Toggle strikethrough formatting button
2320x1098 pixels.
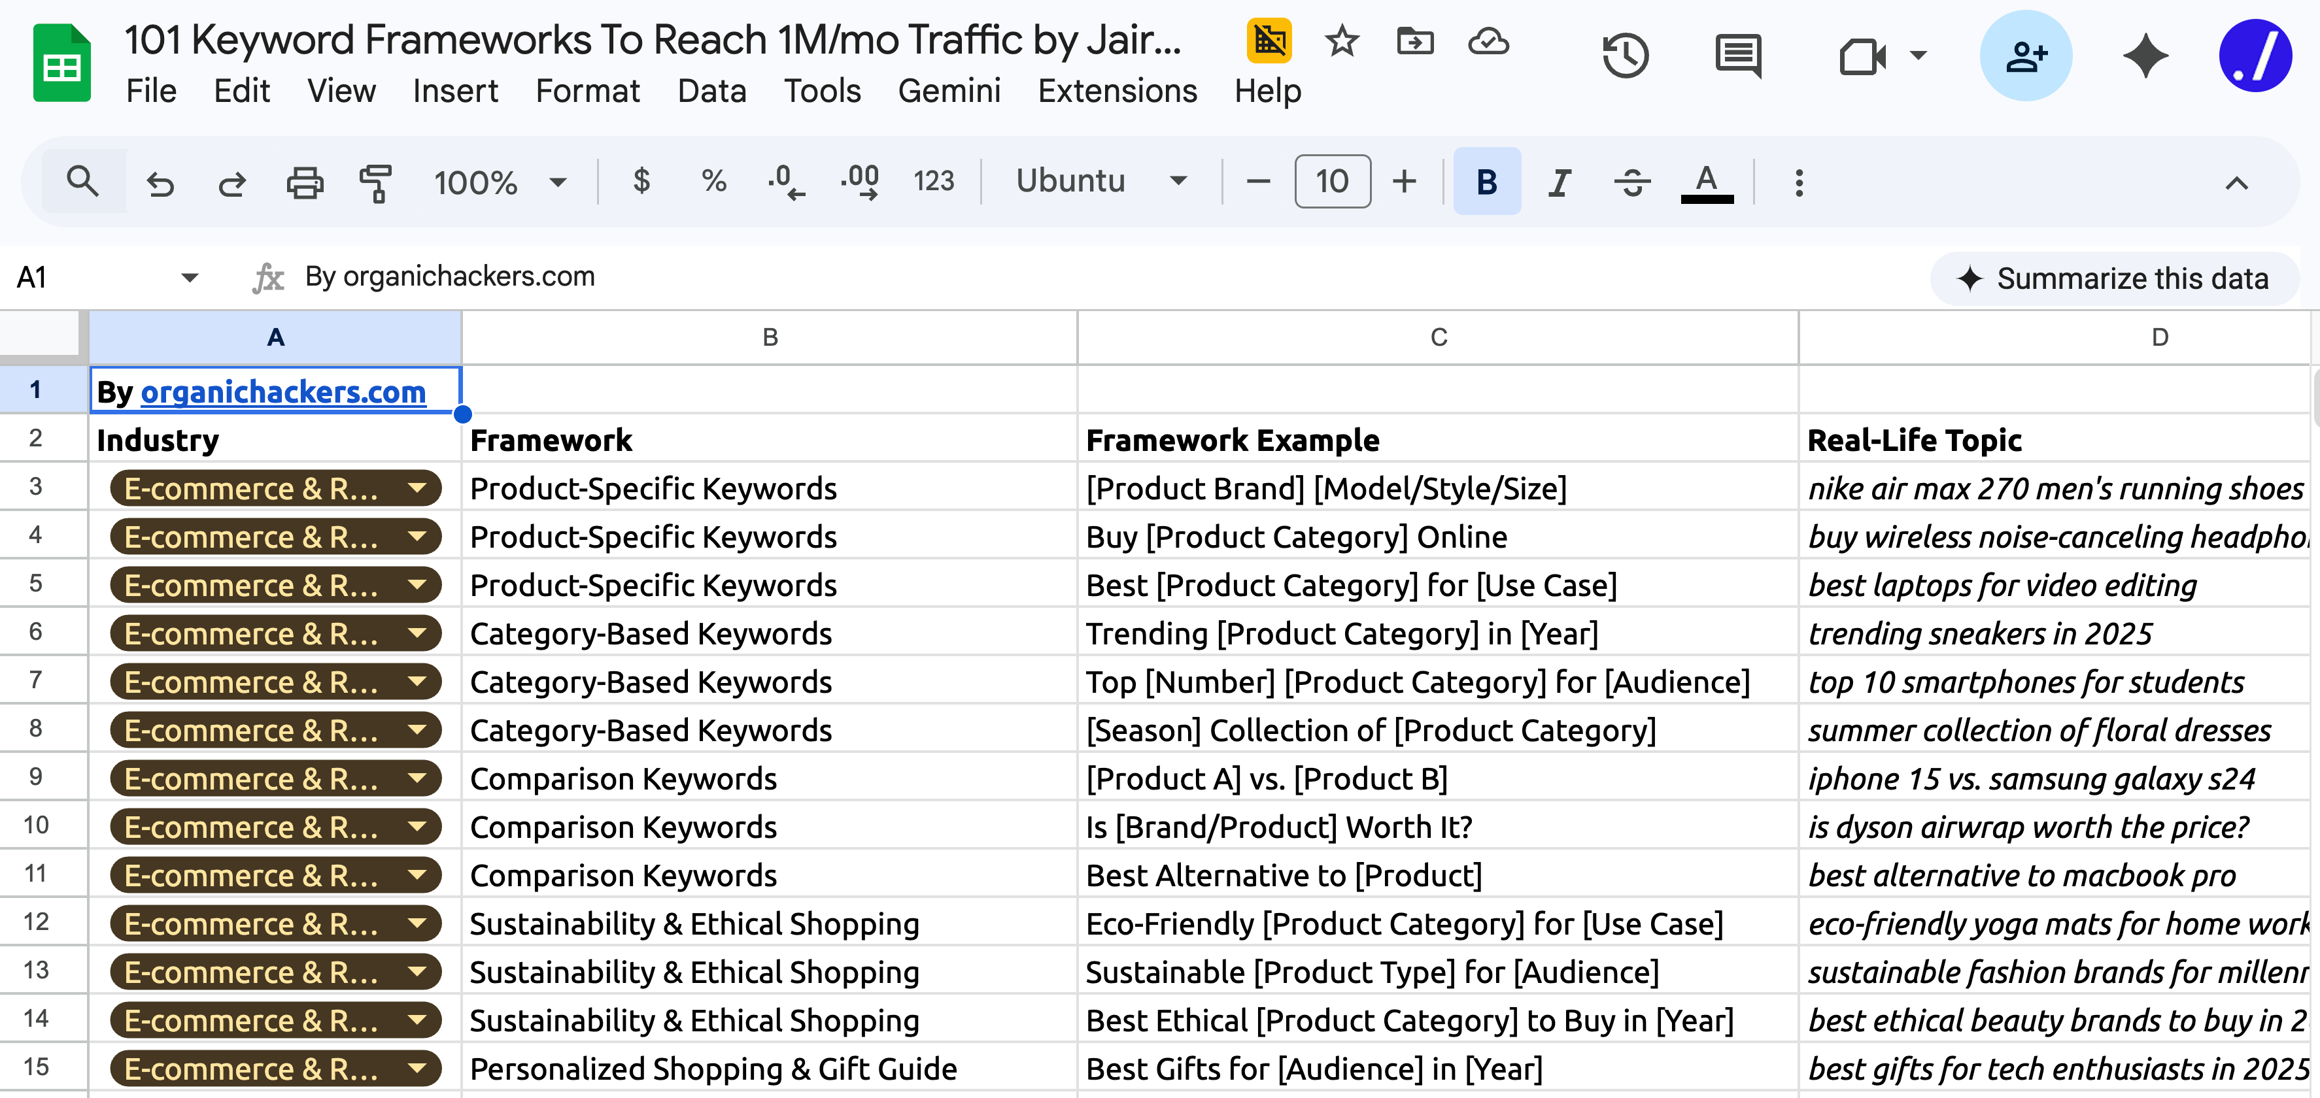[x=1631, y=182]
